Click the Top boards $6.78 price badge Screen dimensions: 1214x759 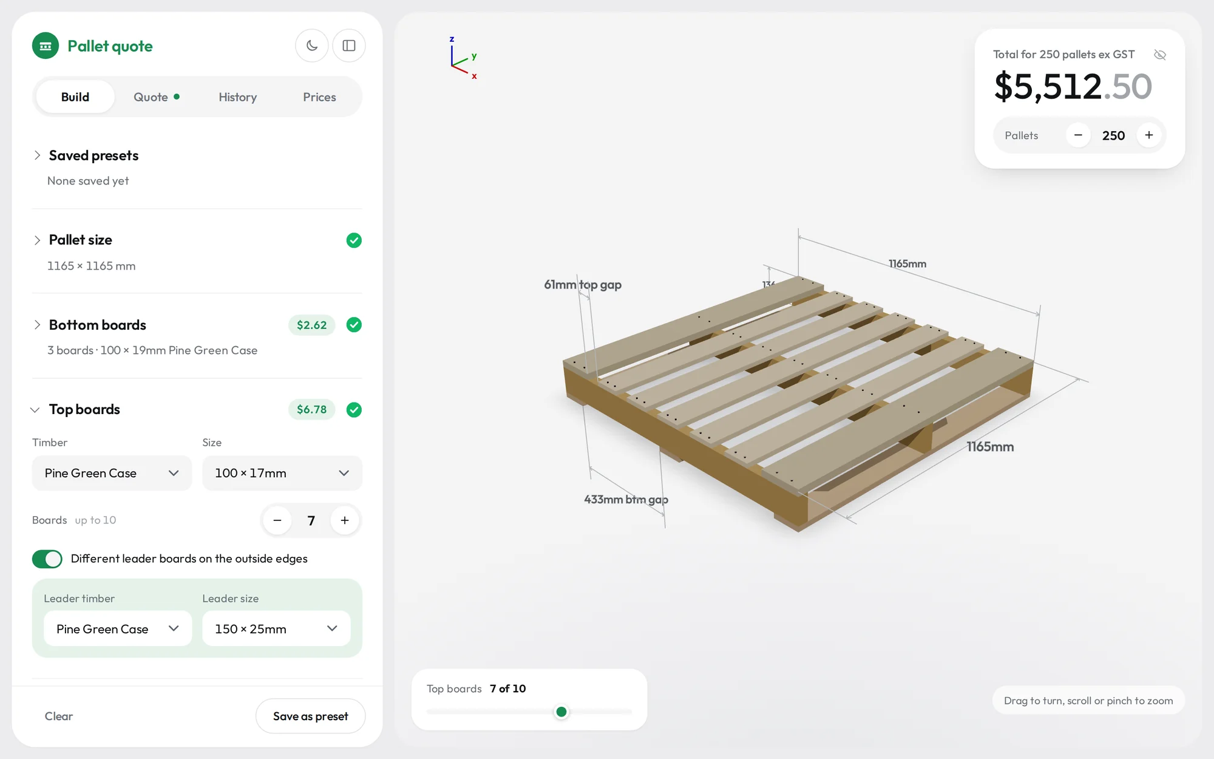[312, 410]
